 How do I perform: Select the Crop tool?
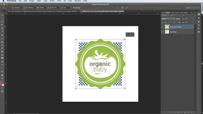(x=2, y=28)
